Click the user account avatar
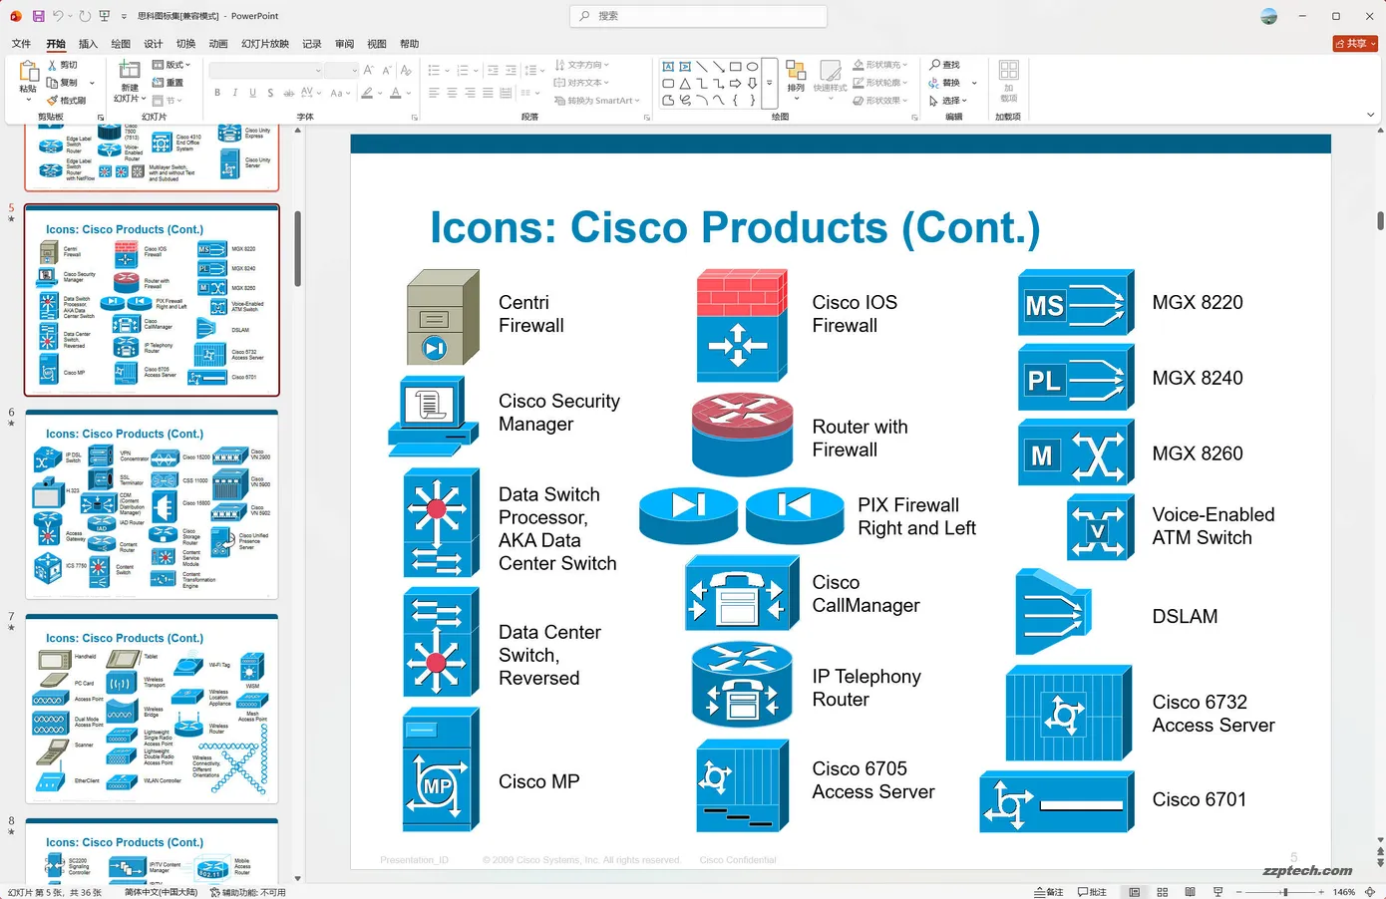 pyautogui.click(x=1269, y=16)
